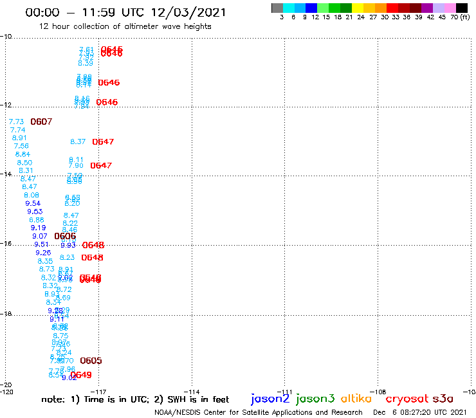Click the gray swatch in the color legend
This screenshot has height=418, width=476.
(x=277, y=8)
